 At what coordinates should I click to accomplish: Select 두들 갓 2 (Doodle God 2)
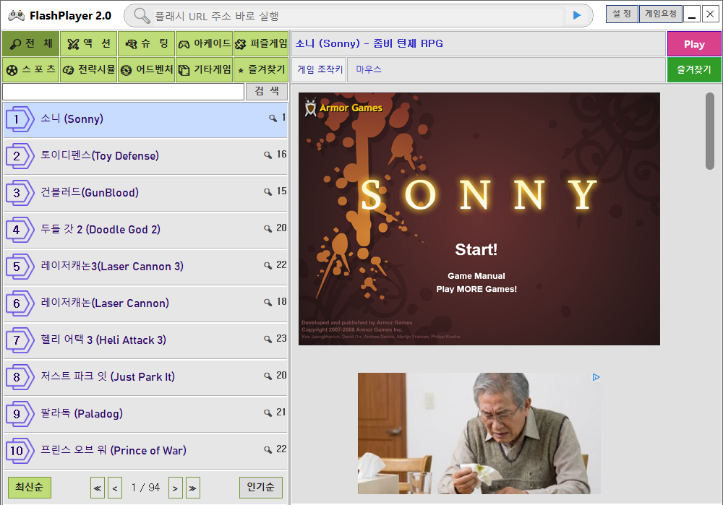tap(145, 230)
